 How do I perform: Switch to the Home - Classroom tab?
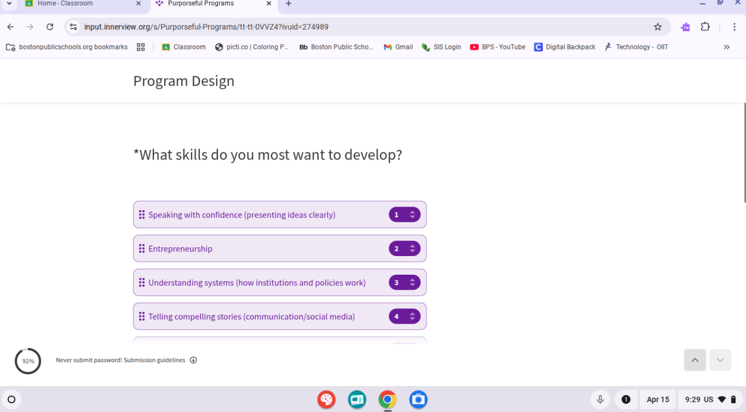pyautogui.click(x=83, y=3)
